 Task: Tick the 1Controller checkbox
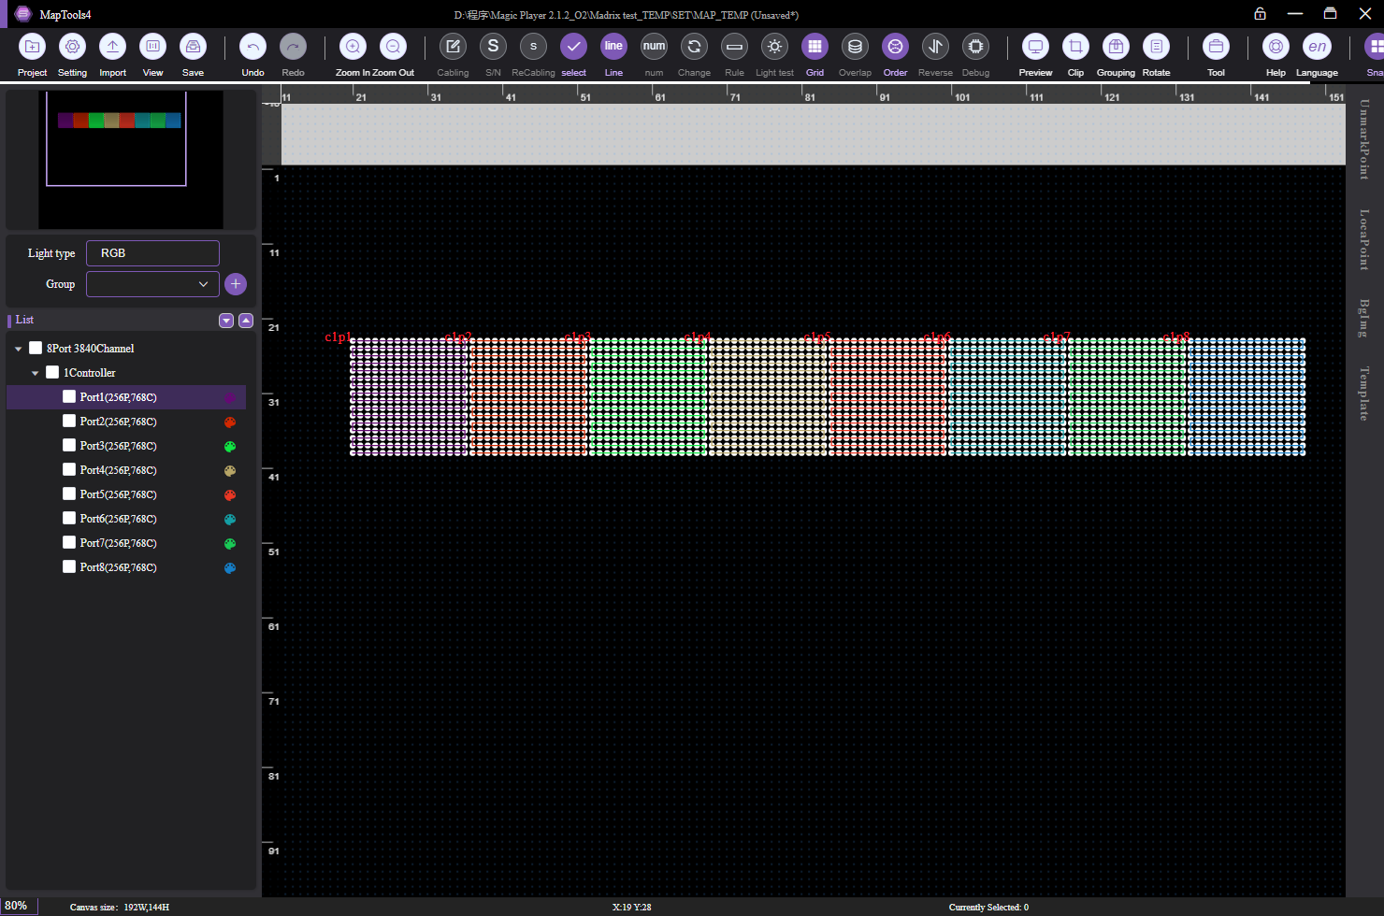(x=52, y=372)
